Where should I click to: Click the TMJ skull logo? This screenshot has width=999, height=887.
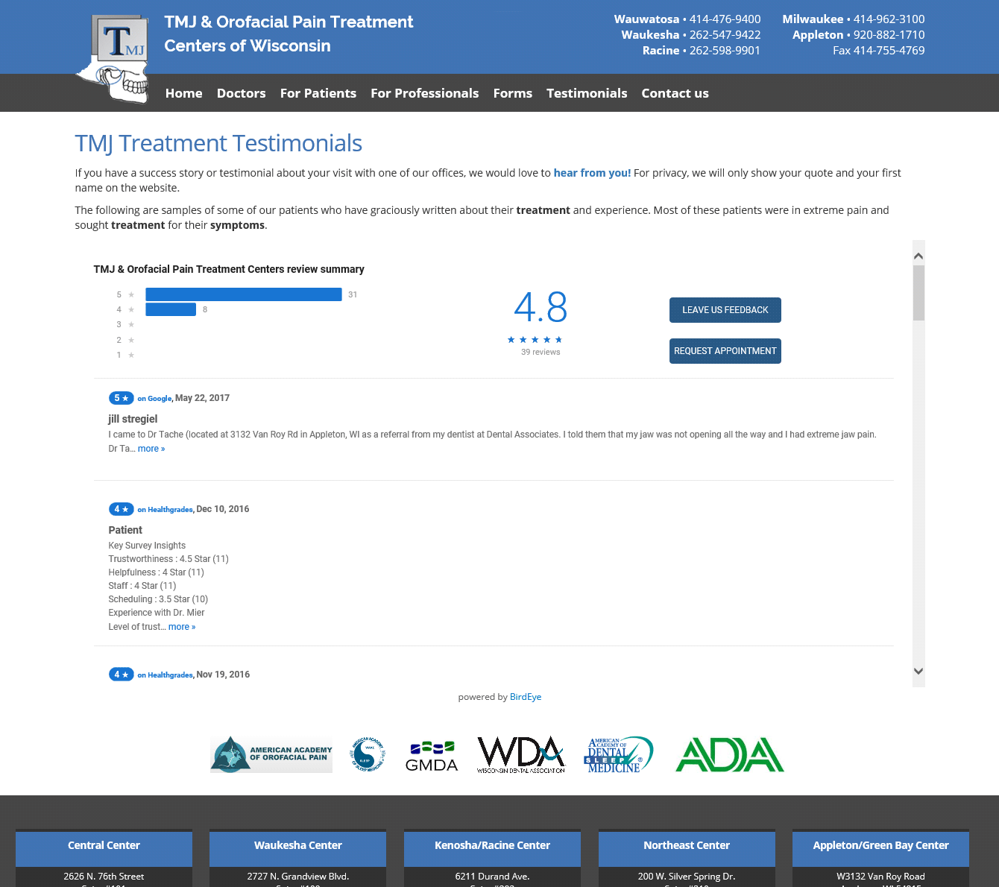113,58
